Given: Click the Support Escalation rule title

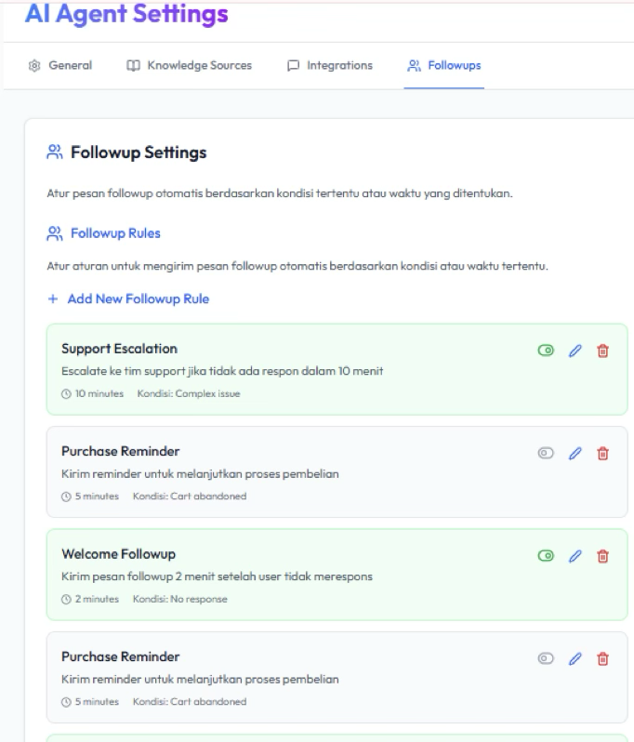Looking at the screenshot, I should click(x=119, y=349).
